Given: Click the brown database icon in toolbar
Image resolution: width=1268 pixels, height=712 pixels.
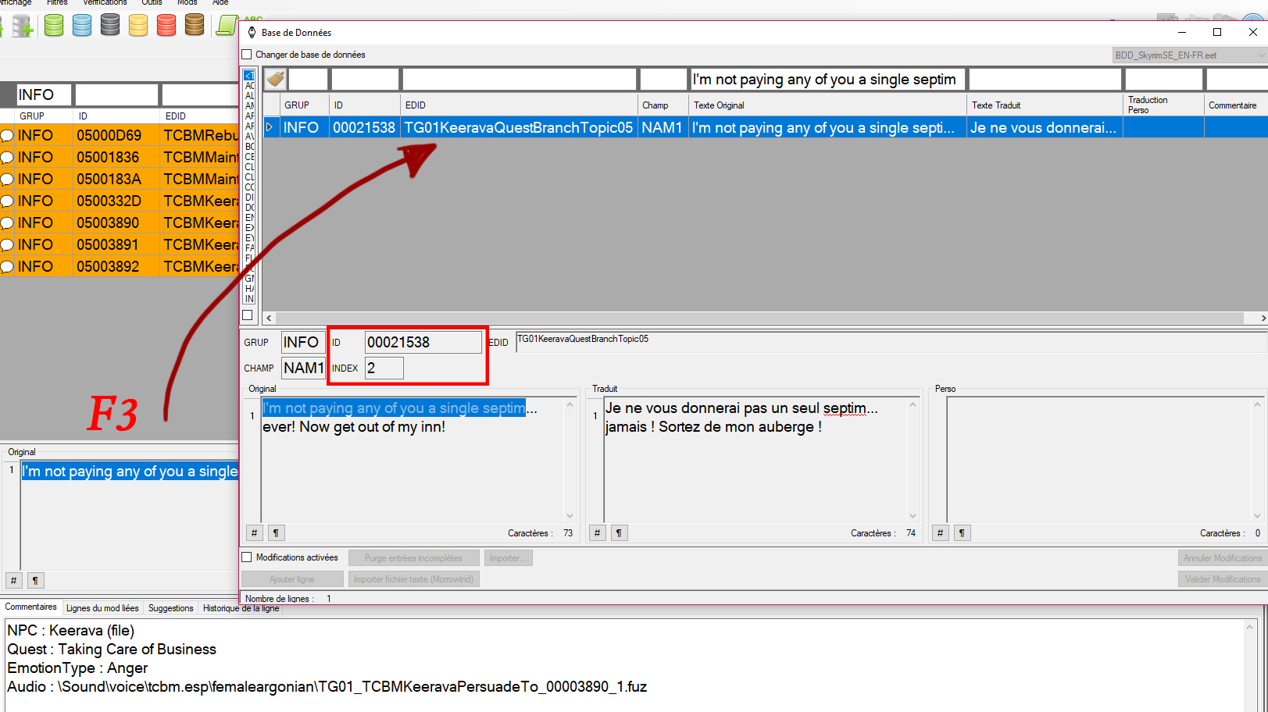Looking at the screenshot, I should (x=195, y=25).
